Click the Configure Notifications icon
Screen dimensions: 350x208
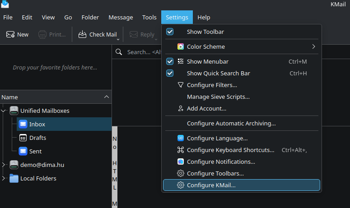180,162
